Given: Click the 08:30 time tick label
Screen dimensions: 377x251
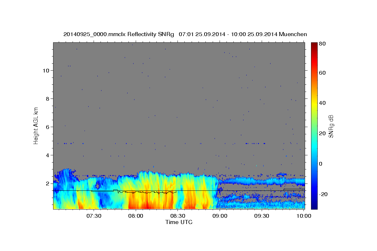Looking at the screenshot, I should 178,216.
